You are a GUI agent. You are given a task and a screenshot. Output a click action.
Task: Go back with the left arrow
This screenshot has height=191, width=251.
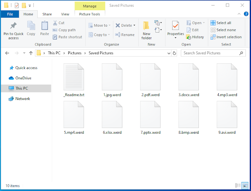(x=7, y=53)
